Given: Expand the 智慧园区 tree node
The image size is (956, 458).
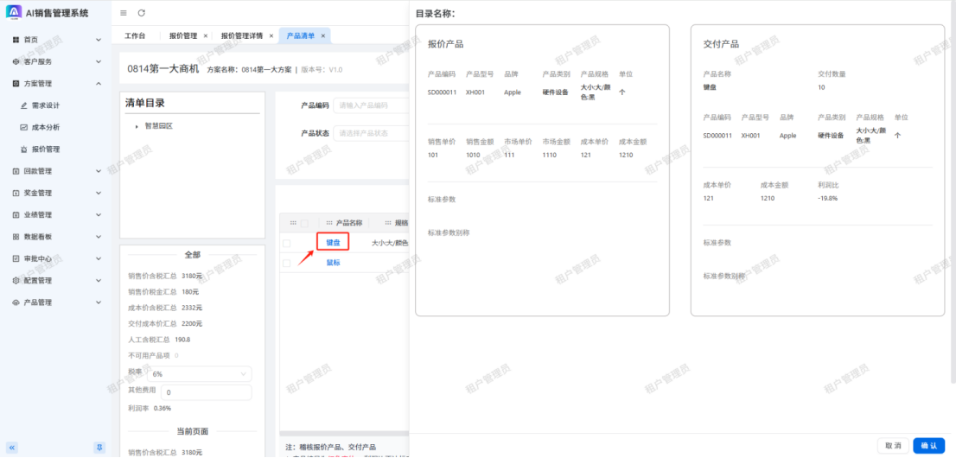Looking at the screenshot, I should [x=137, y=126].
